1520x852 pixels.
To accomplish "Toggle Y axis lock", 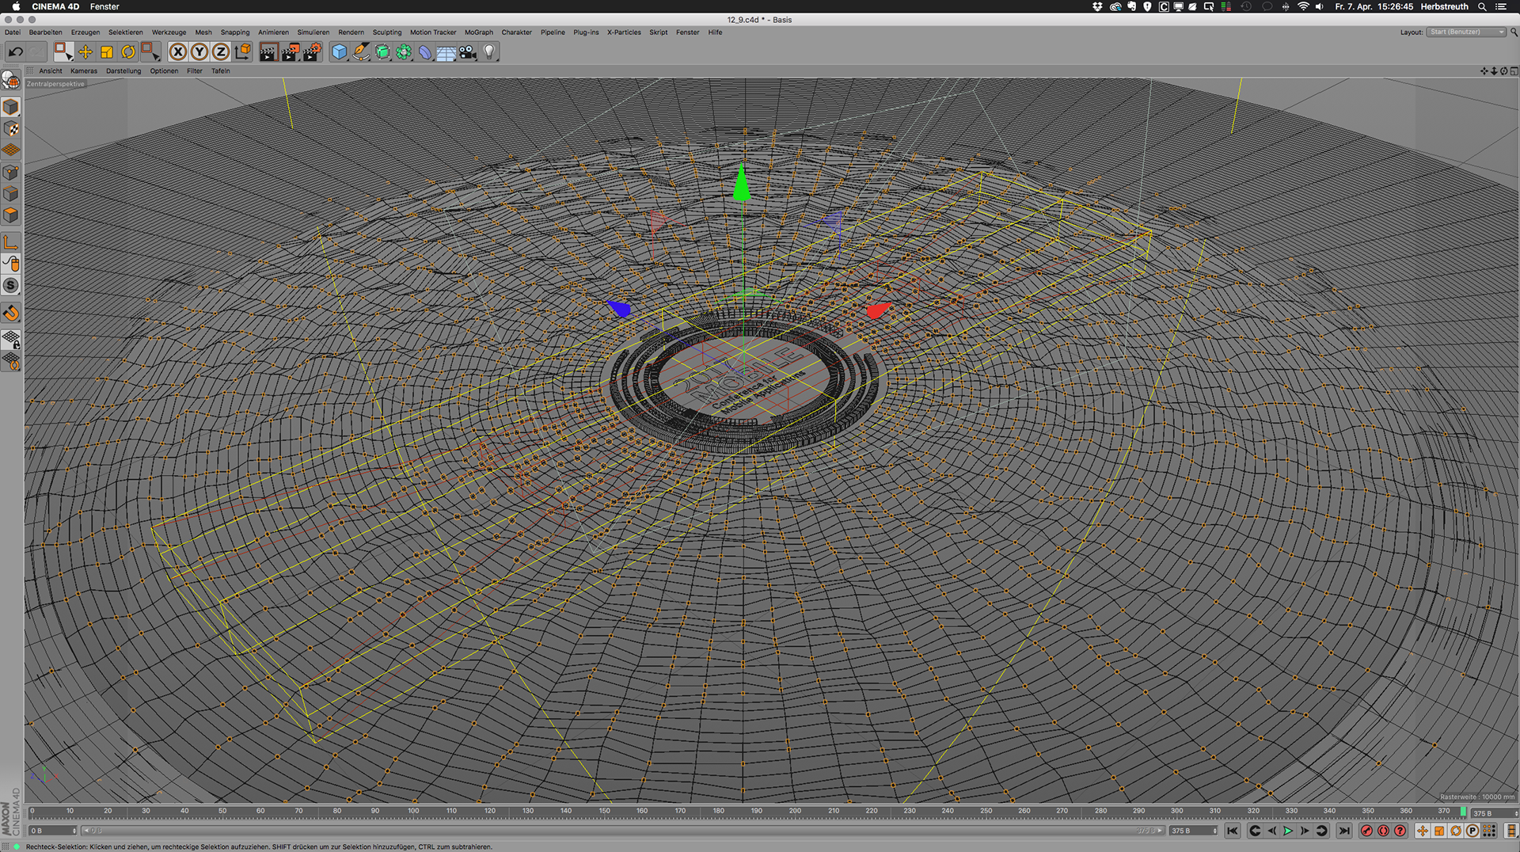I will (x=199, y=52).
